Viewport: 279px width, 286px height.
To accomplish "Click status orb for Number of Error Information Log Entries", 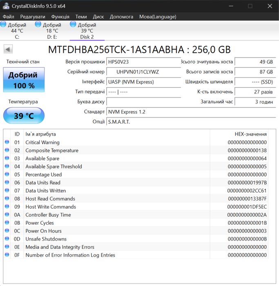I will [7, 255].
